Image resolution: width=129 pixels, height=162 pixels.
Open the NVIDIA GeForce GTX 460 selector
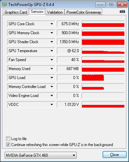click(x=41, y=155)
